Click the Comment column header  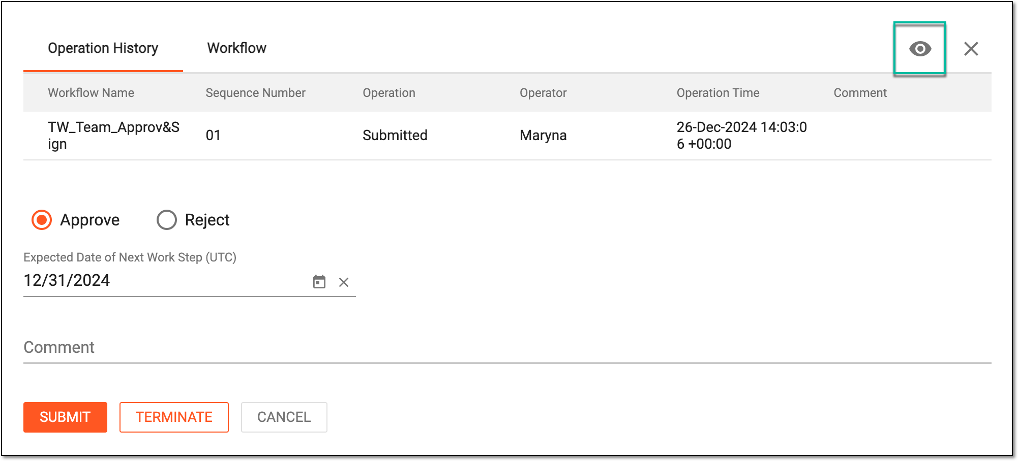pyautogui.click(x=860, y=93)
